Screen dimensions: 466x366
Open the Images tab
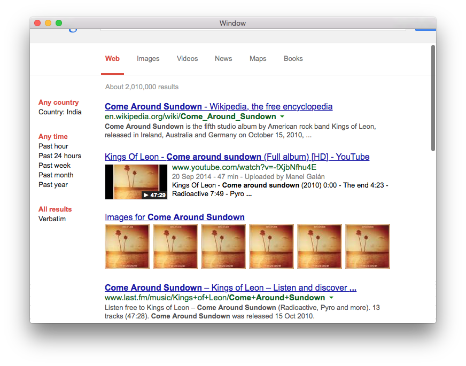(148, 59)
